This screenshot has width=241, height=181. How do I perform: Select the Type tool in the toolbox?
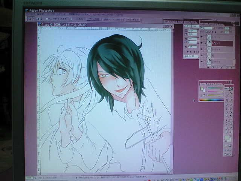pos(231,120)
